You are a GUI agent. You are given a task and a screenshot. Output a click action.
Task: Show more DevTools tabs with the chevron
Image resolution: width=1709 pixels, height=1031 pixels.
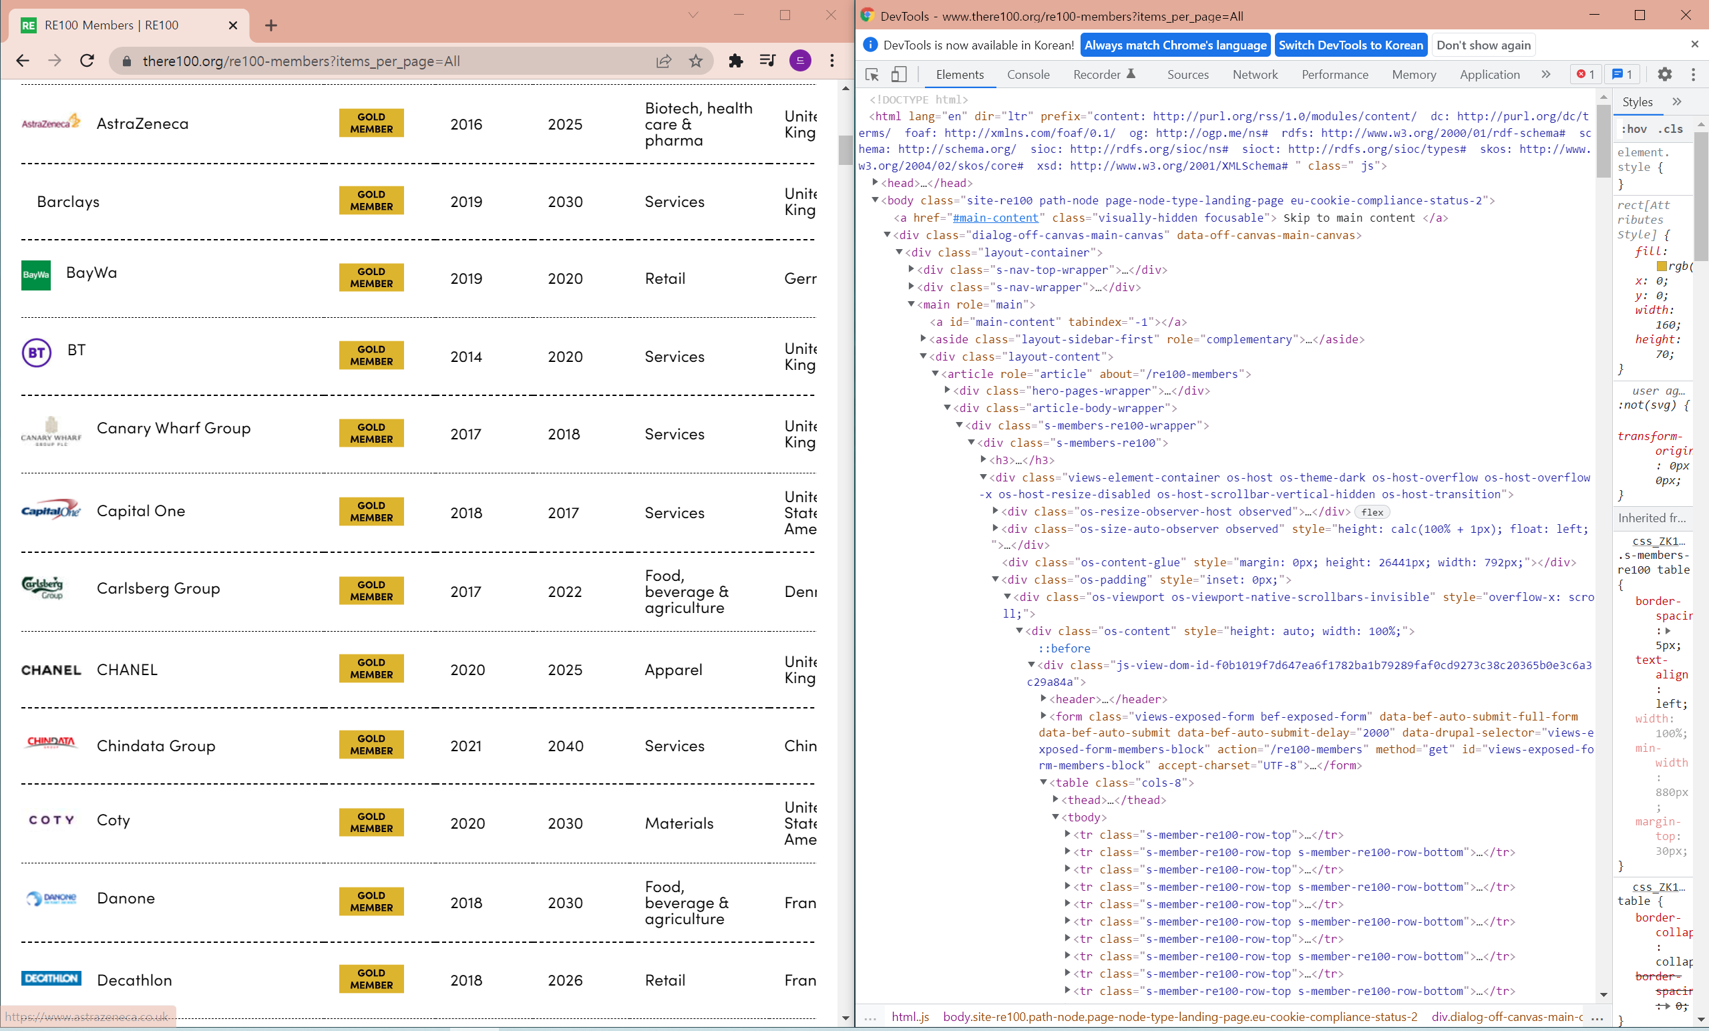click(1546, 74)
